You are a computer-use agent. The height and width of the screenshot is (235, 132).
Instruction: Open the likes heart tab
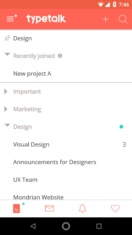(115, 208)
